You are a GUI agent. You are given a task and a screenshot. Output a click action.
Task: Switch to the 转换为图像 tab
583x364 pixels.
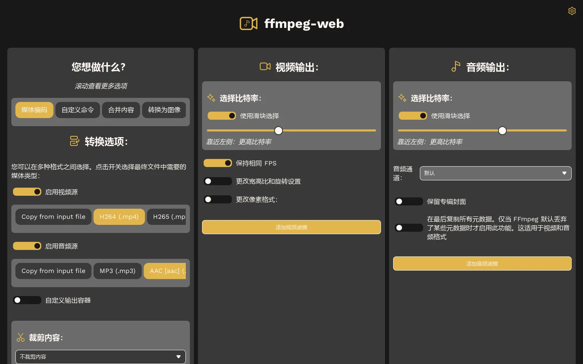[164, 110]
